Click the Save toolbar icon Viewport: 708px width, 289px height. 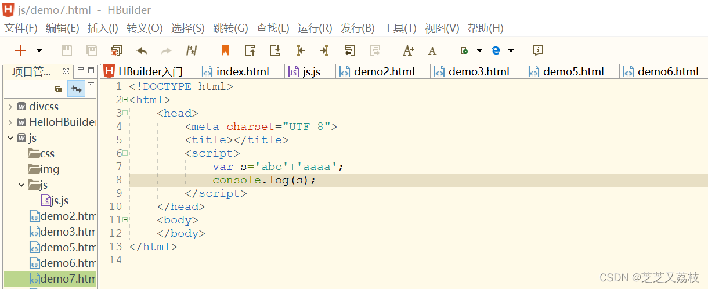click(x=67, y=50)
